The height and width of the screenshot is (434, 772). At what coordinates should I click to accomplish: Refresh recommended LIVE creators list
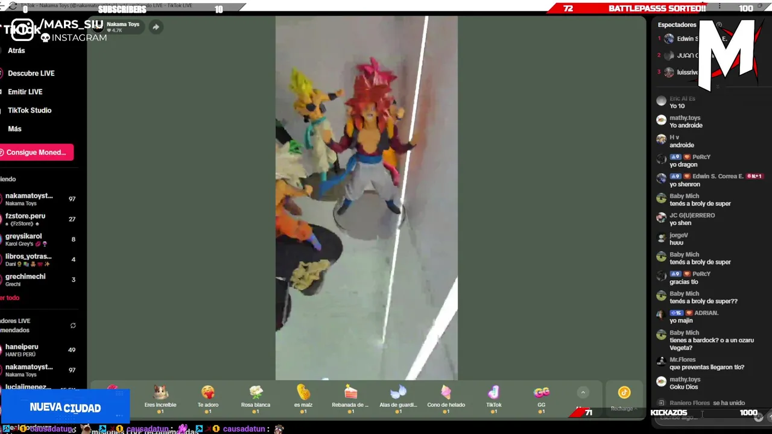(x=73, y=325)
